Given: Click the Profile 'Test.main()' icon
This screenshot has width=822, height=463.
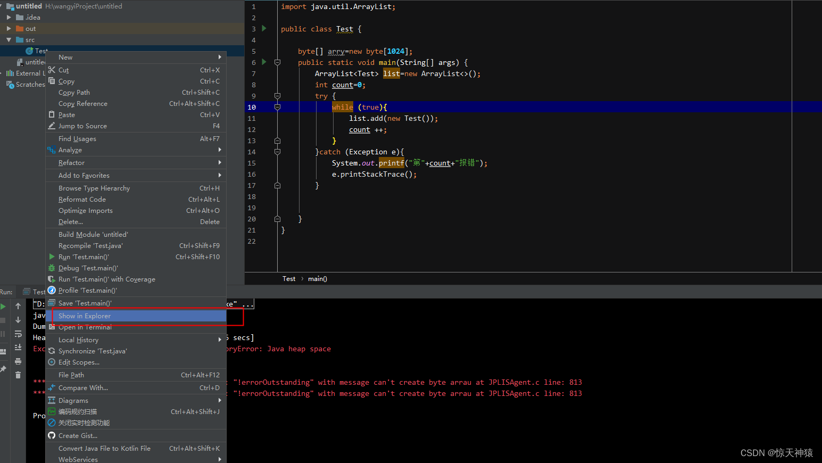Looking at the screenshot, I should tap(52, 290).
